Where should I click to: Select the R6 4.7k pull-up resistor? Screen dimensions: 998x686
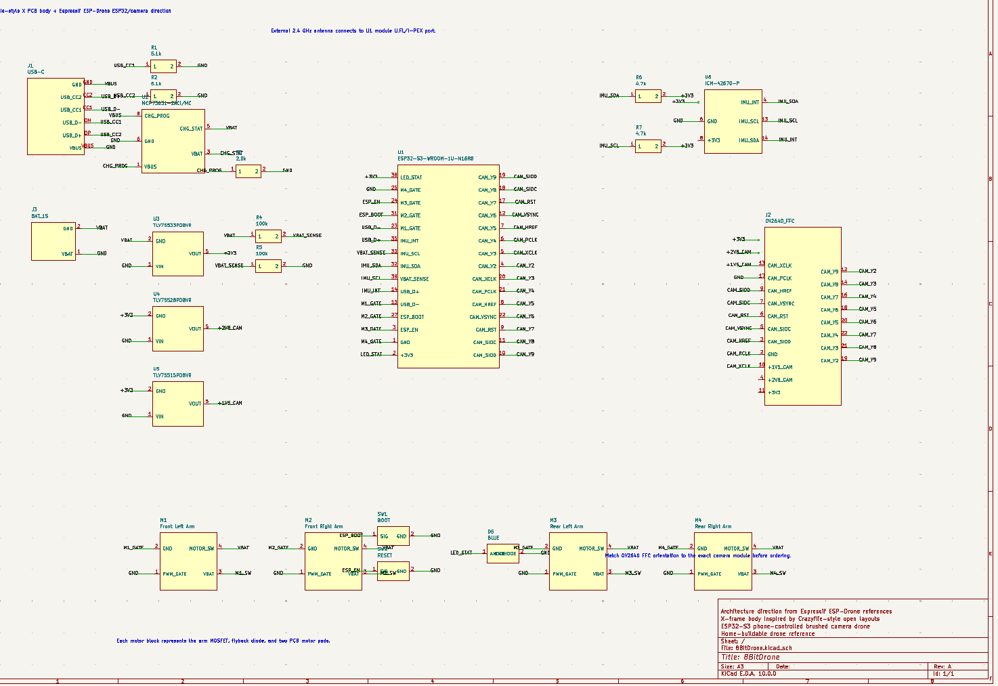coord(647,96)
